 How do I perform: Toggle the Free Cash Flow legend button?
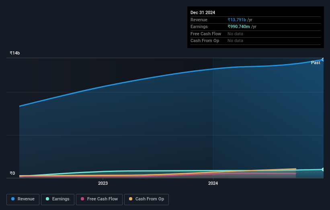click(99, 199)
